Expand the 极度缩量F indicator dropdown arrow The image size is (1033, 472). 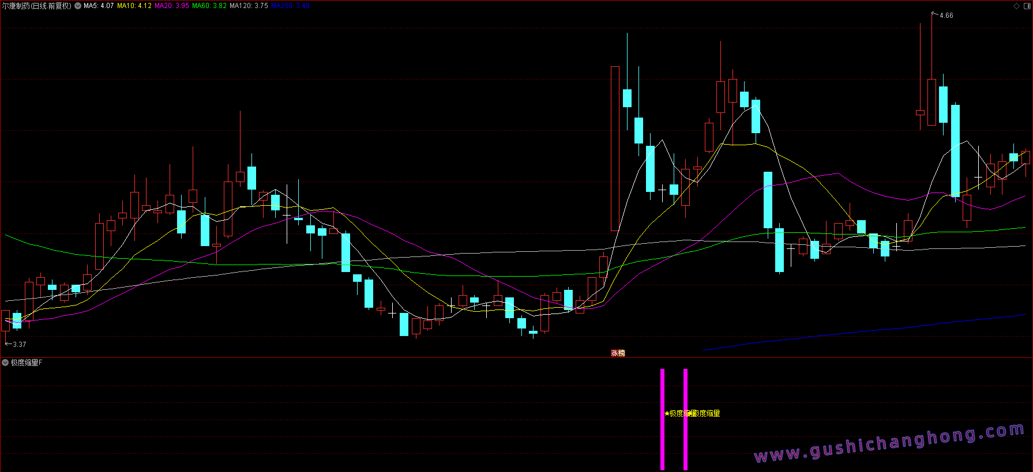click(5, 363)
